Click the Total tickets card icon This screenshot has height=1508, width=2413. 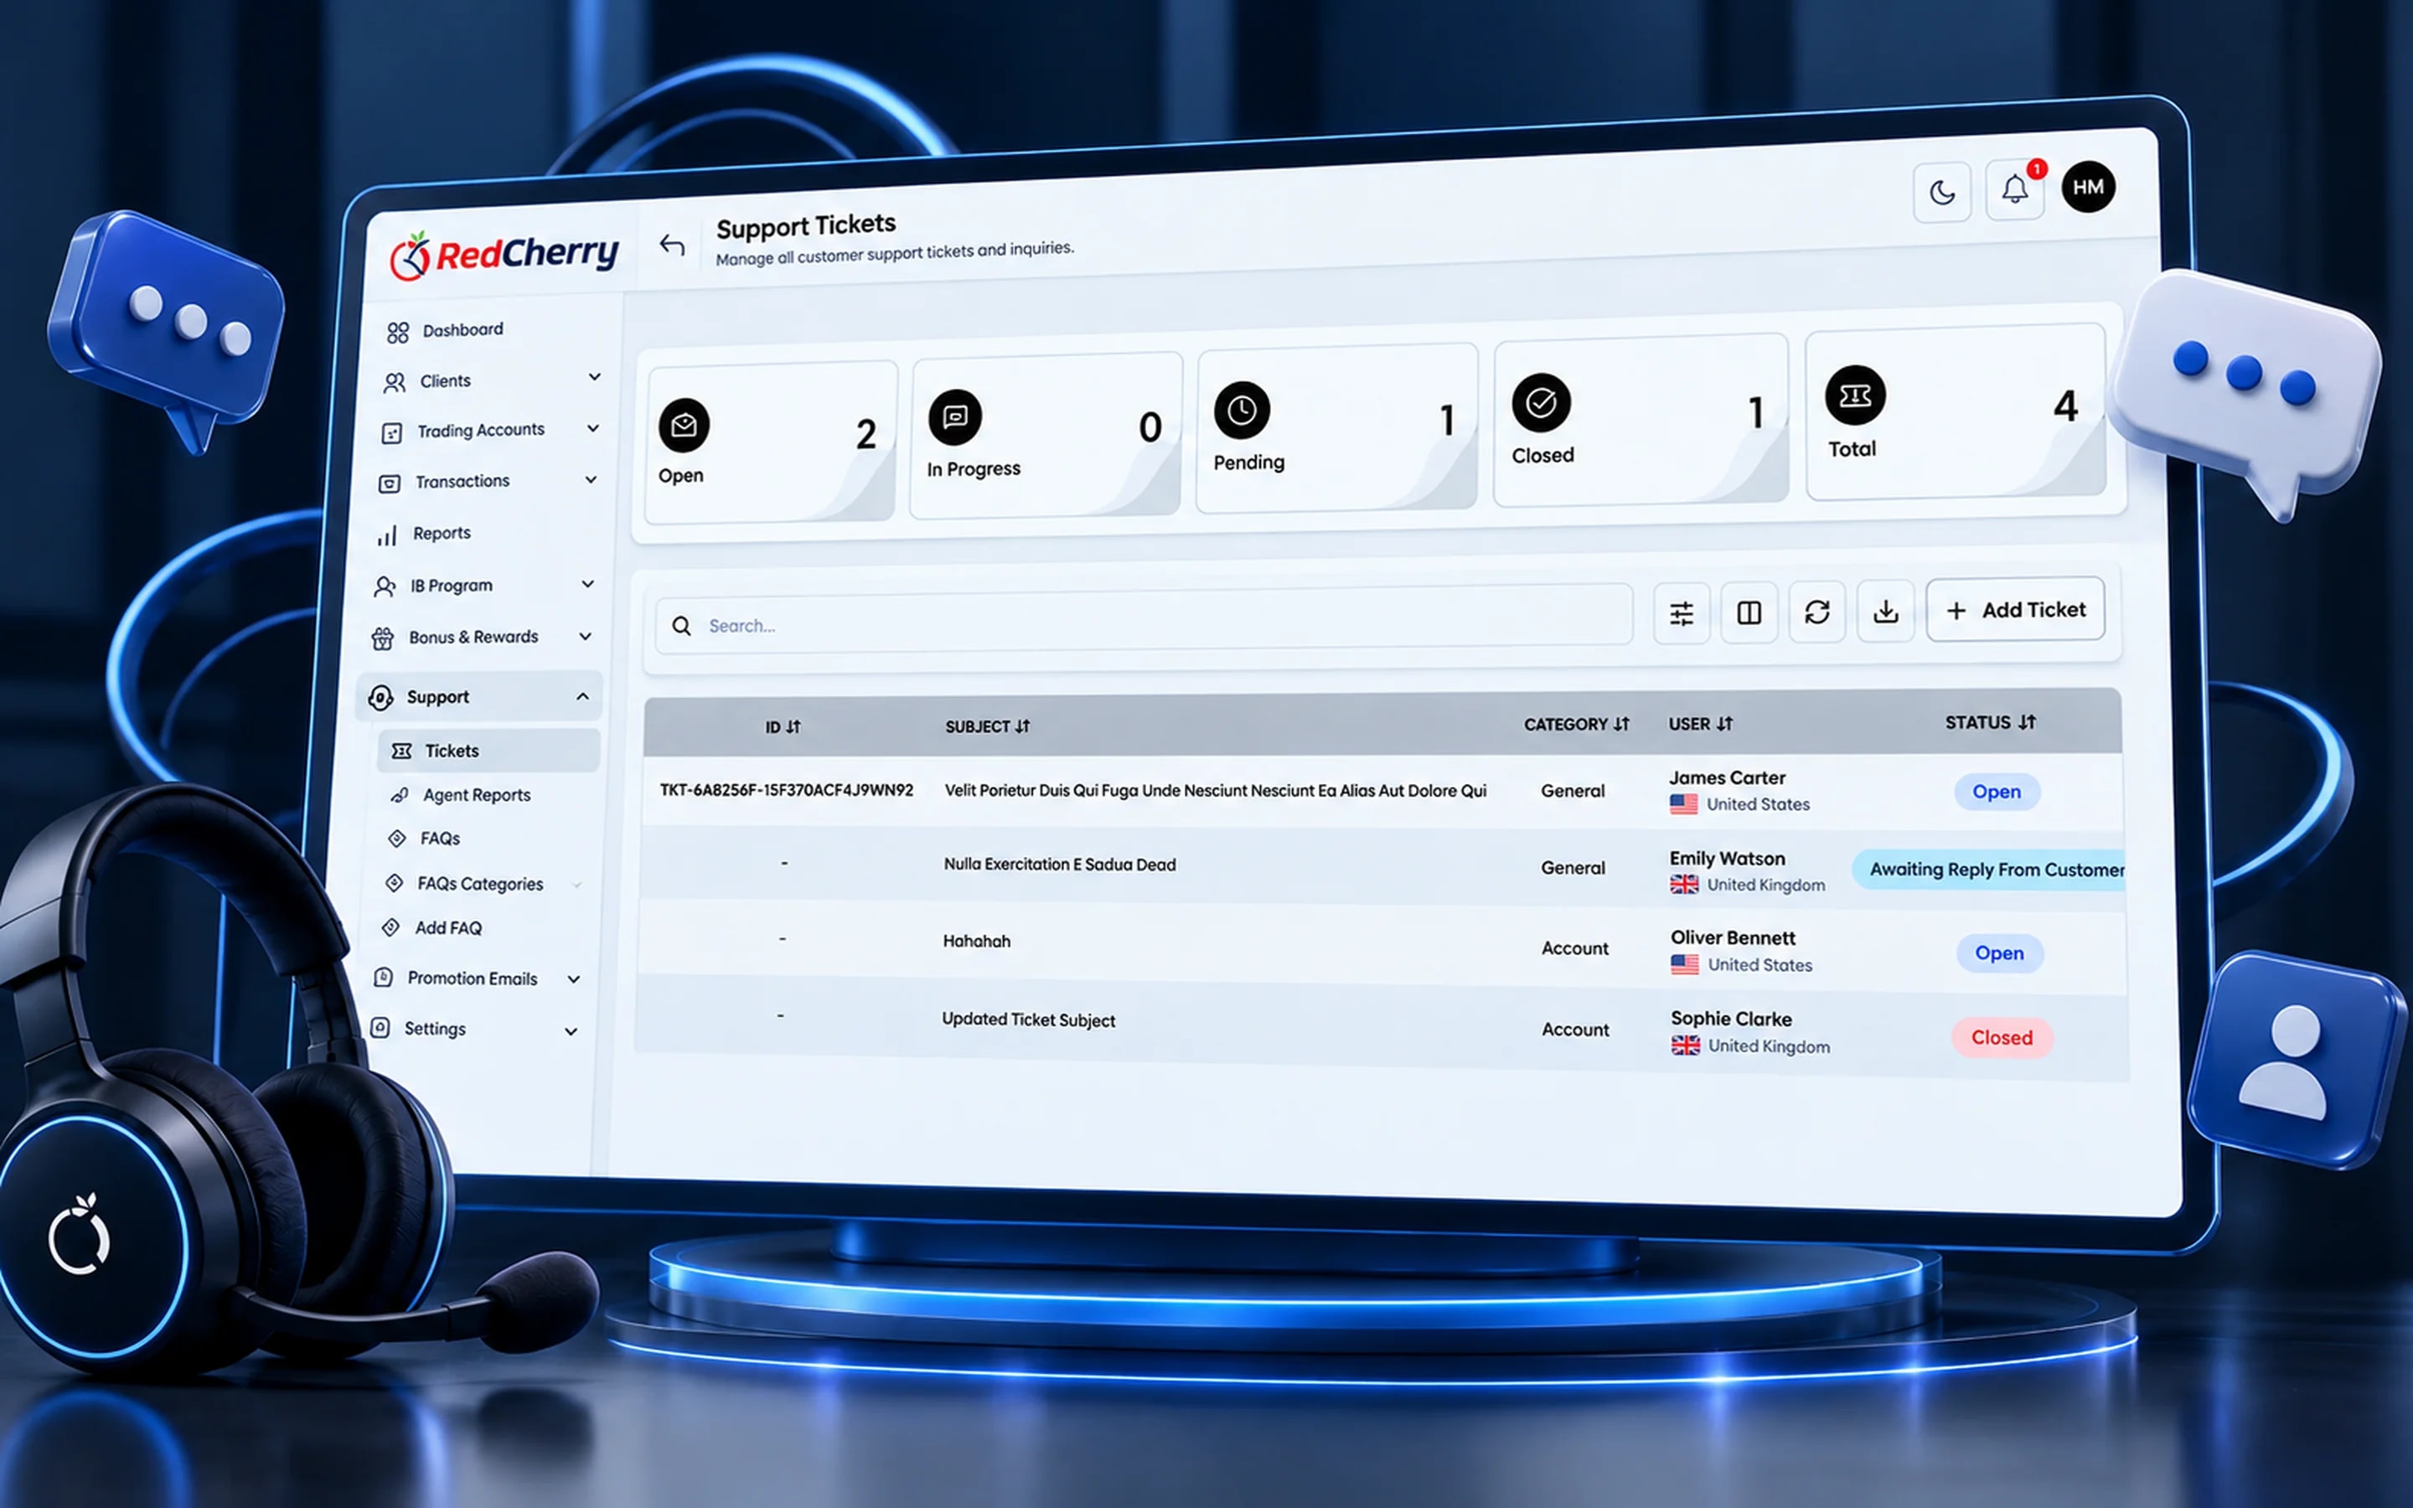[1855, 396]
